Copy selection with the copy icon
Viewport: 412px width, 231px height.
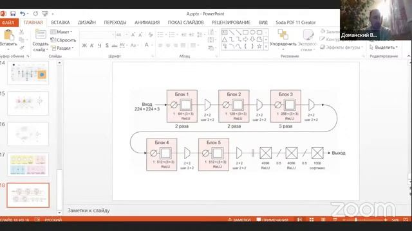[21, 40]
